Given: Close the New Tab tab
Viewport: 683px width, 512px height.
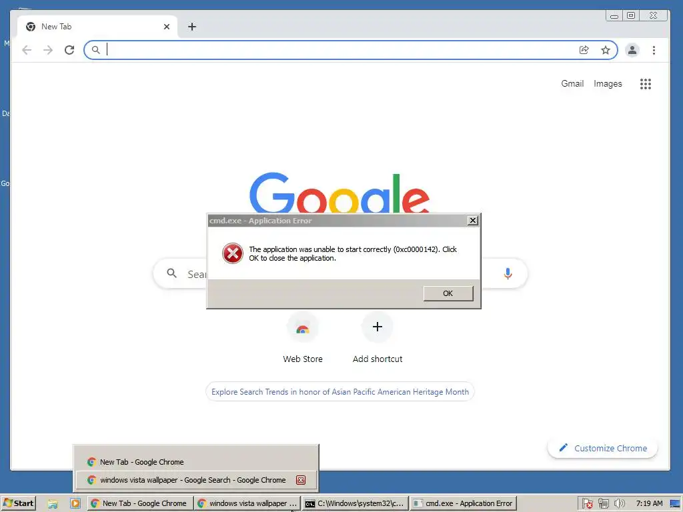Looking at the screenshot, I should [x=166, y=27].
